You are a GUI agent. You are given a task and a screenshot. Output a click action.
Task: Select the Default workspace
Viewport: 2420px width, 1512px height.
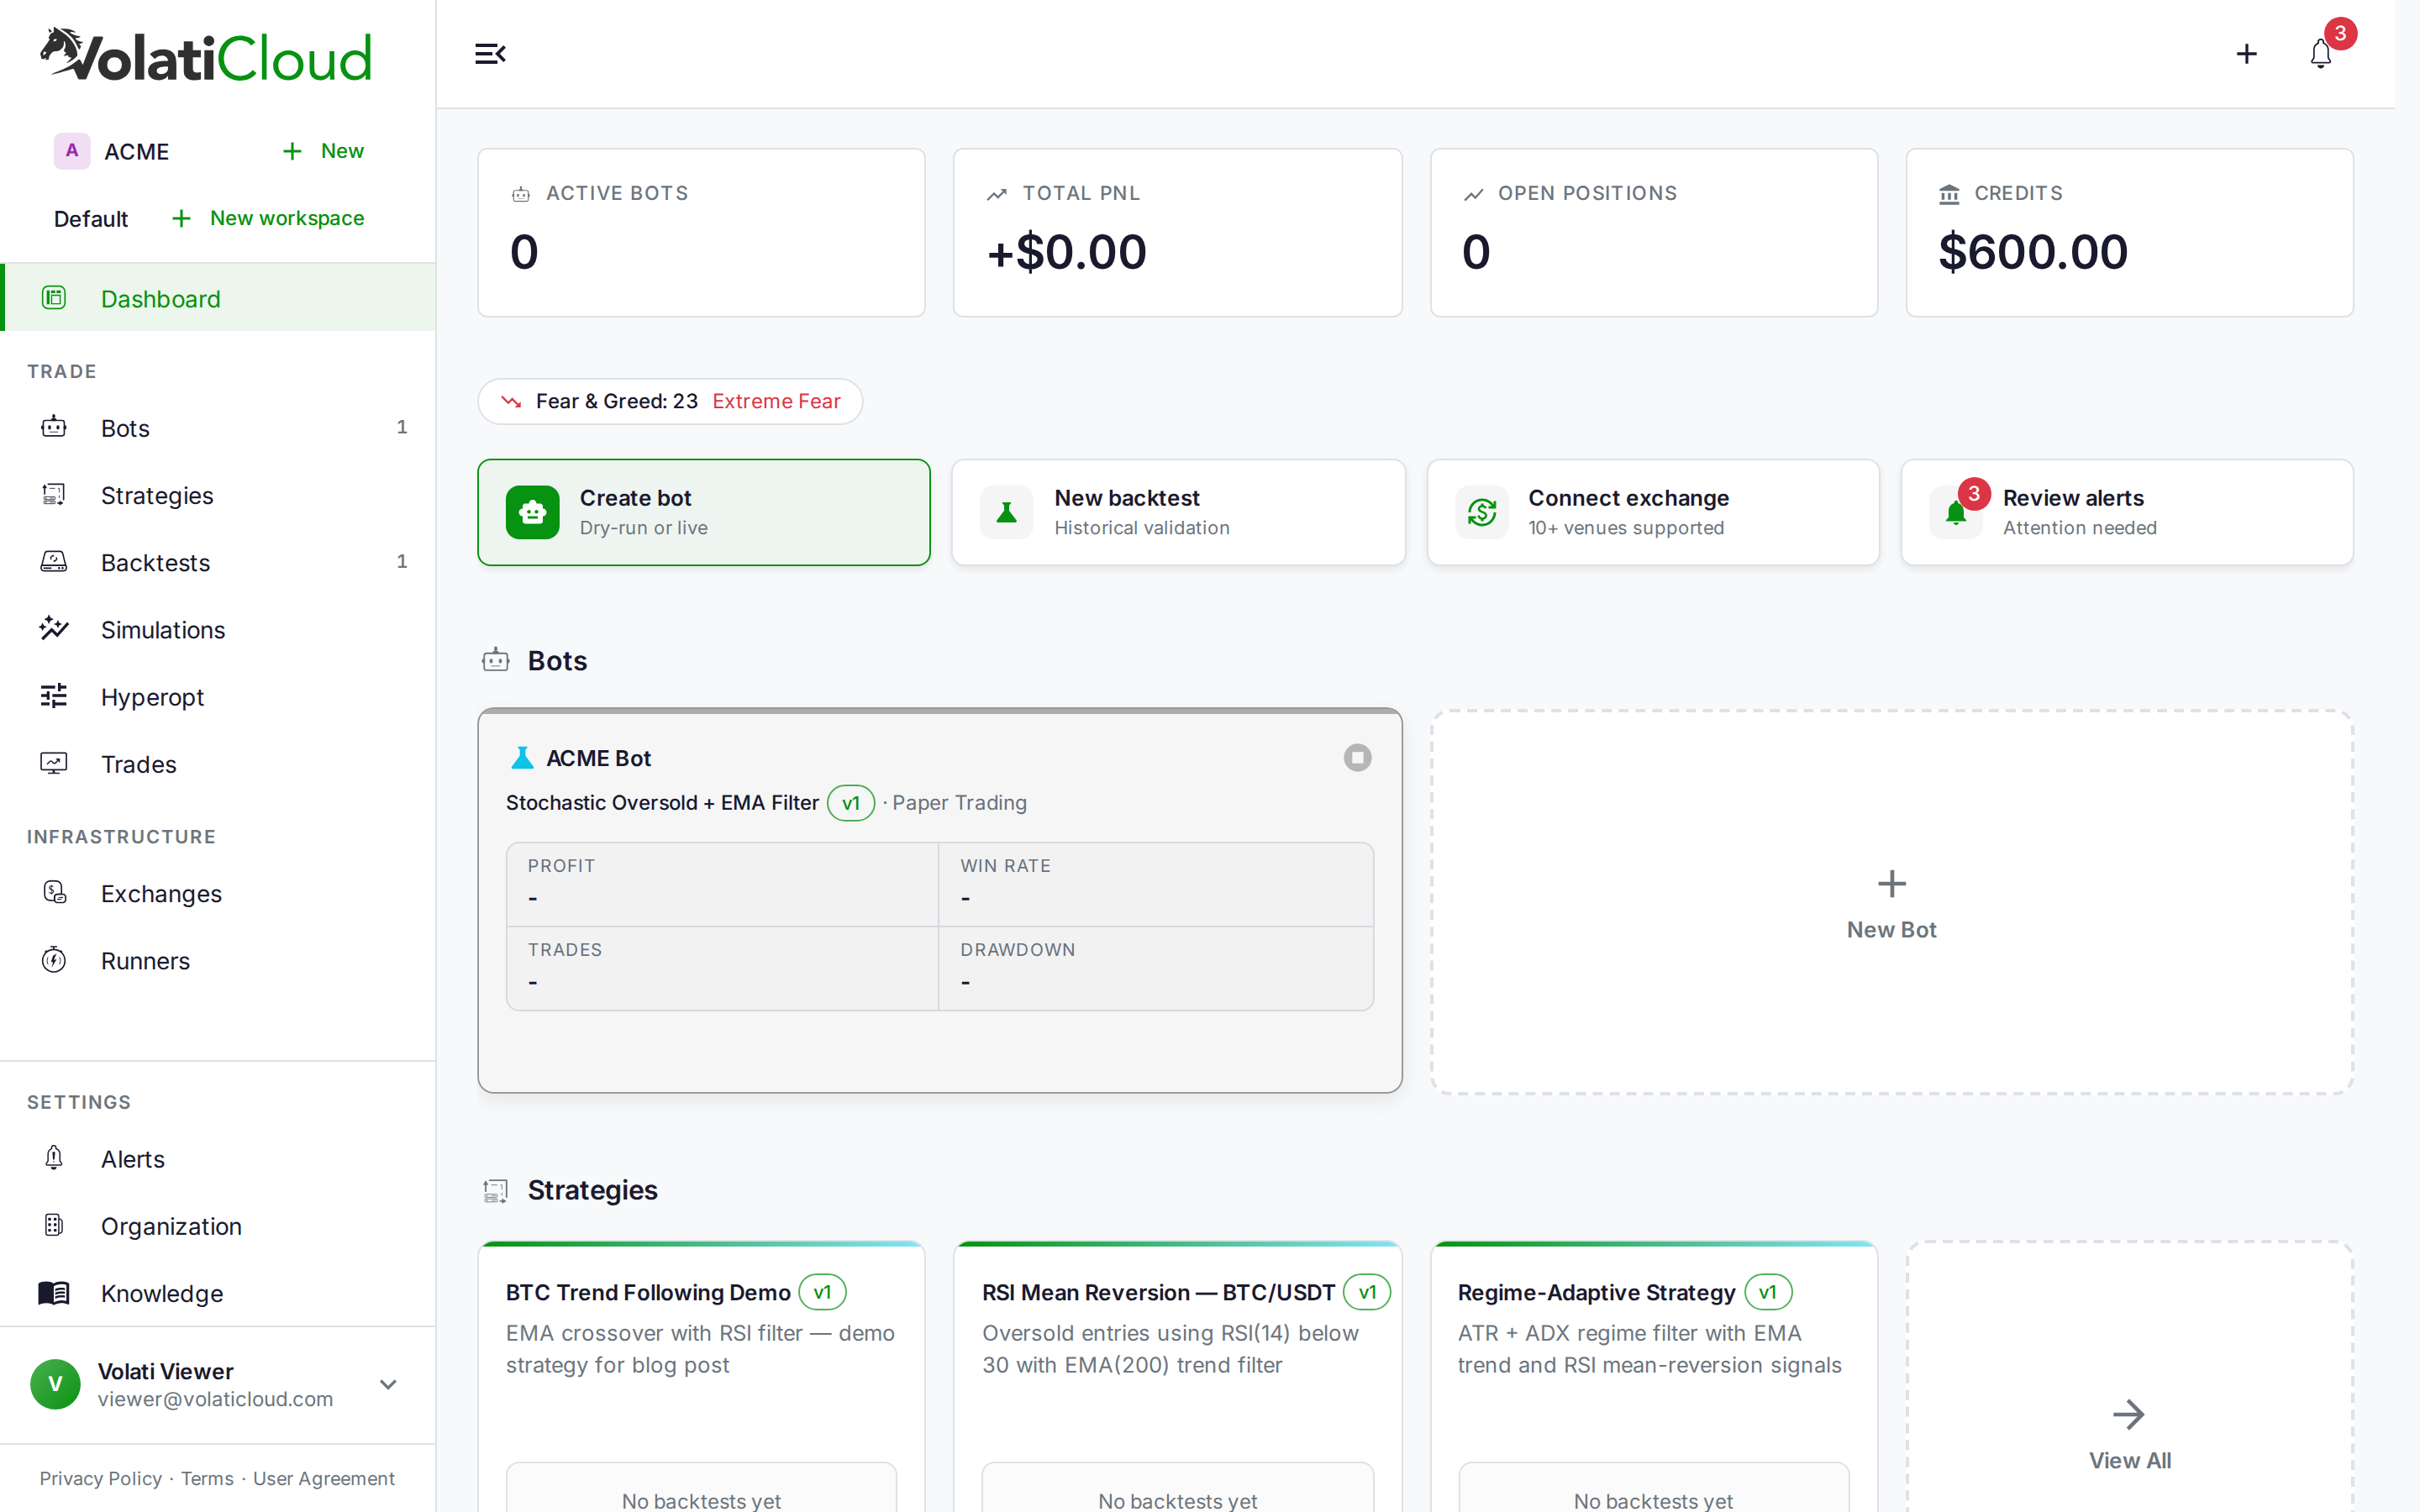click(91, 218)
